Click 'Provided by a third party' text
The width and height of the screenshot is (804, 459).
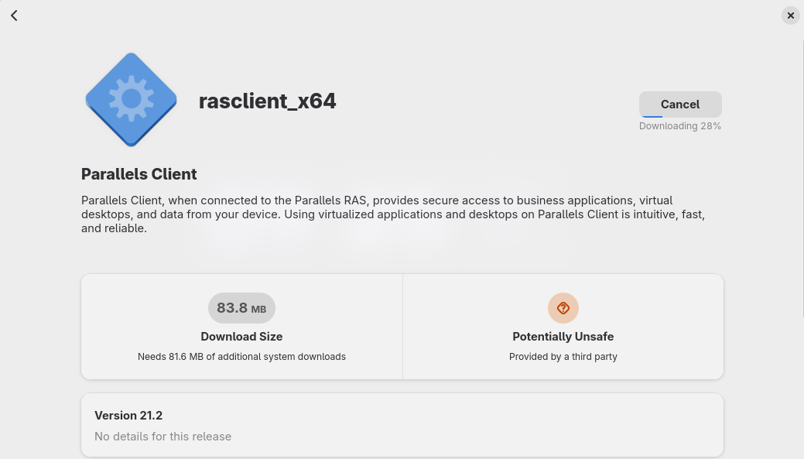[x=563, y=356]
